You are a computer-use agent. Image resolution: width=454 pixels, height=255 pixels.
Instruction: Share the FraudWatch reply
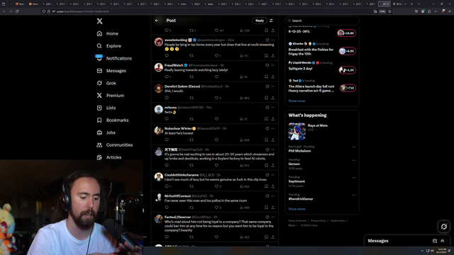click(x=272, y=76)
